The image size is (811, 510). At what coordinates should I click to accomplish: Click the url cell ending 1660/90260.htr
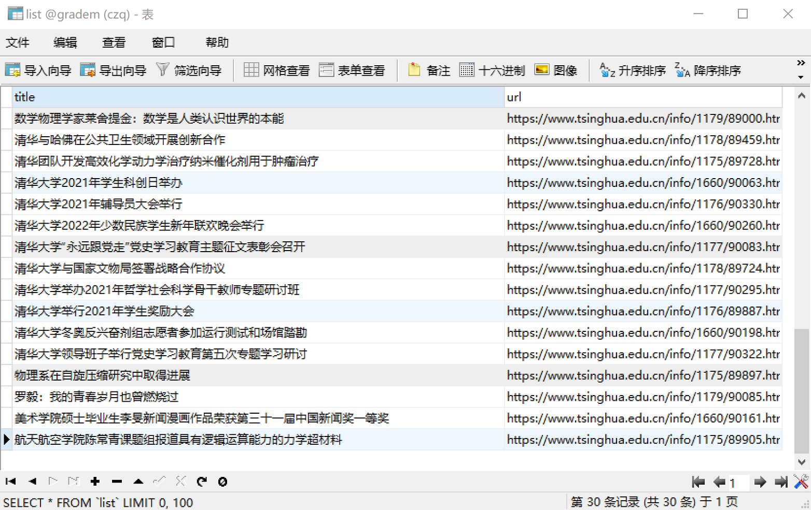point(643,226)
